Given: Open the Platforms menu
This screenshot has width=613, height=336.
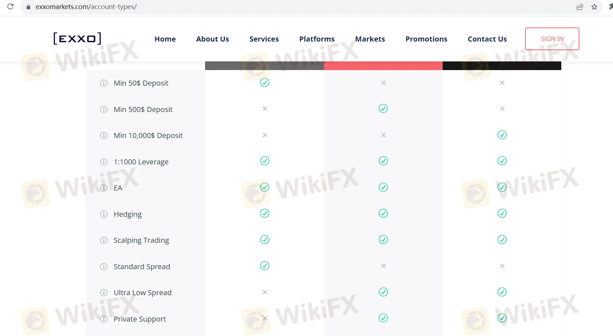Looking at the screenshot, I should [x=317, y=39].
